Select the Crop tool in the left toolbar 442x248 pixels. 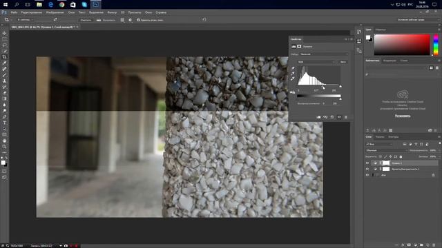click(x=4, y=56)
